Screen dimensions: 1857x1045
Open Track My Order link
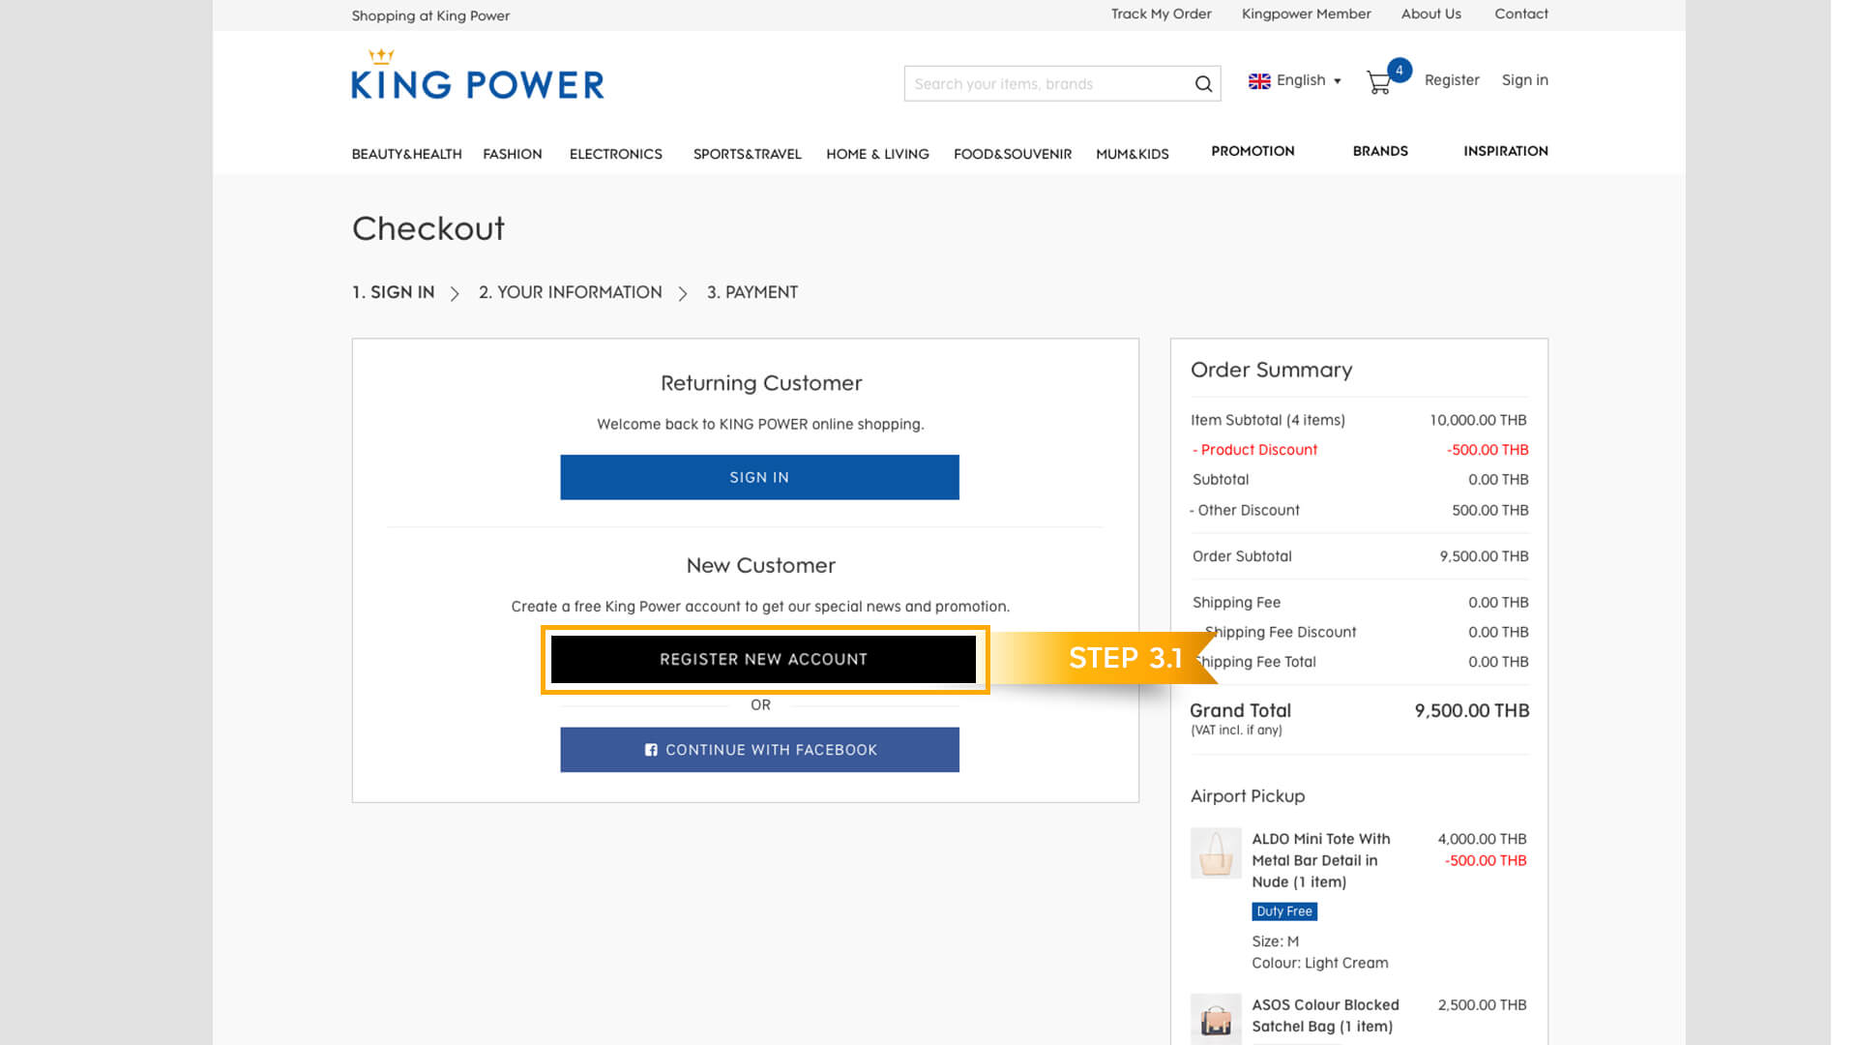pyautogui.click(x=1161, y=14)
